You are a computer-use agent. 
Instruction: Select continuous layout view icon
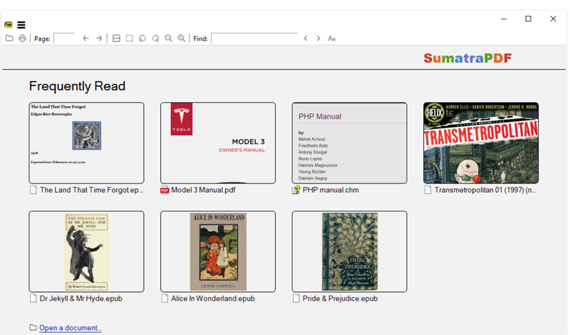click(116, 38)
